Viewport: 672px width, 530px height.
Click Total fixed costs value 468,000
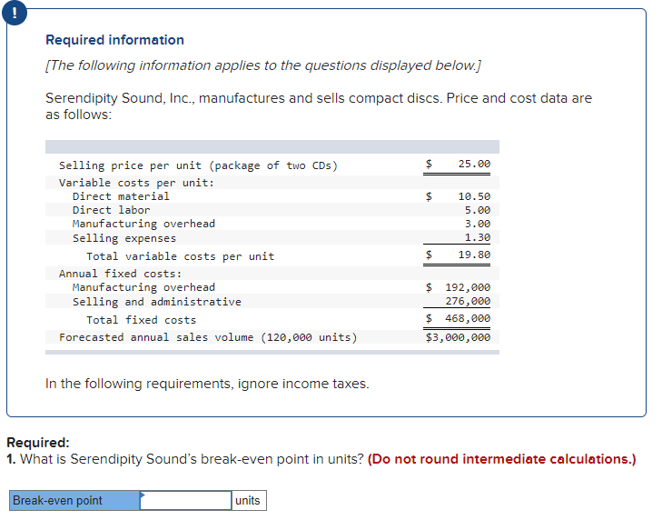468,318
